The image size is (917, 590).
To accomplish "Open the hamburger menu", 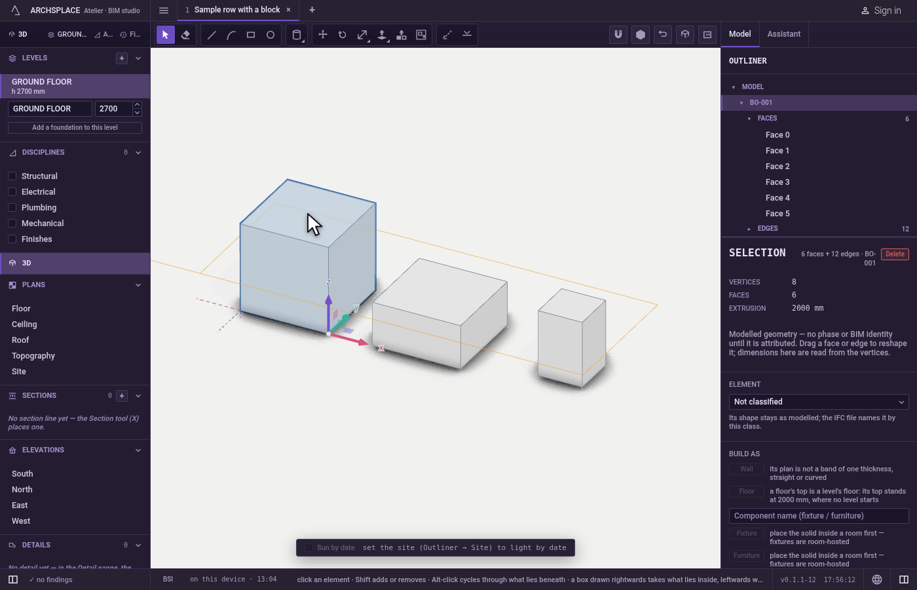I will [x=164, y=10].
